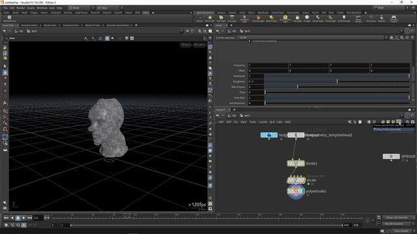
Task: Open the keys and channels dropdown
Action: [x=398, y=218]
